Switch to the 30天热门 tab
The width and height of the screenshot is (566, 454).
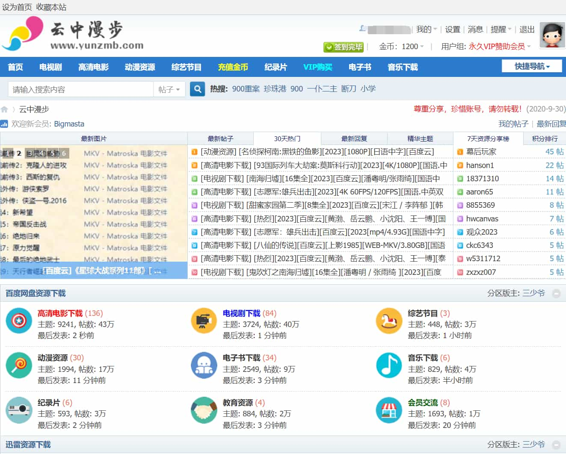tap(287, 139)
